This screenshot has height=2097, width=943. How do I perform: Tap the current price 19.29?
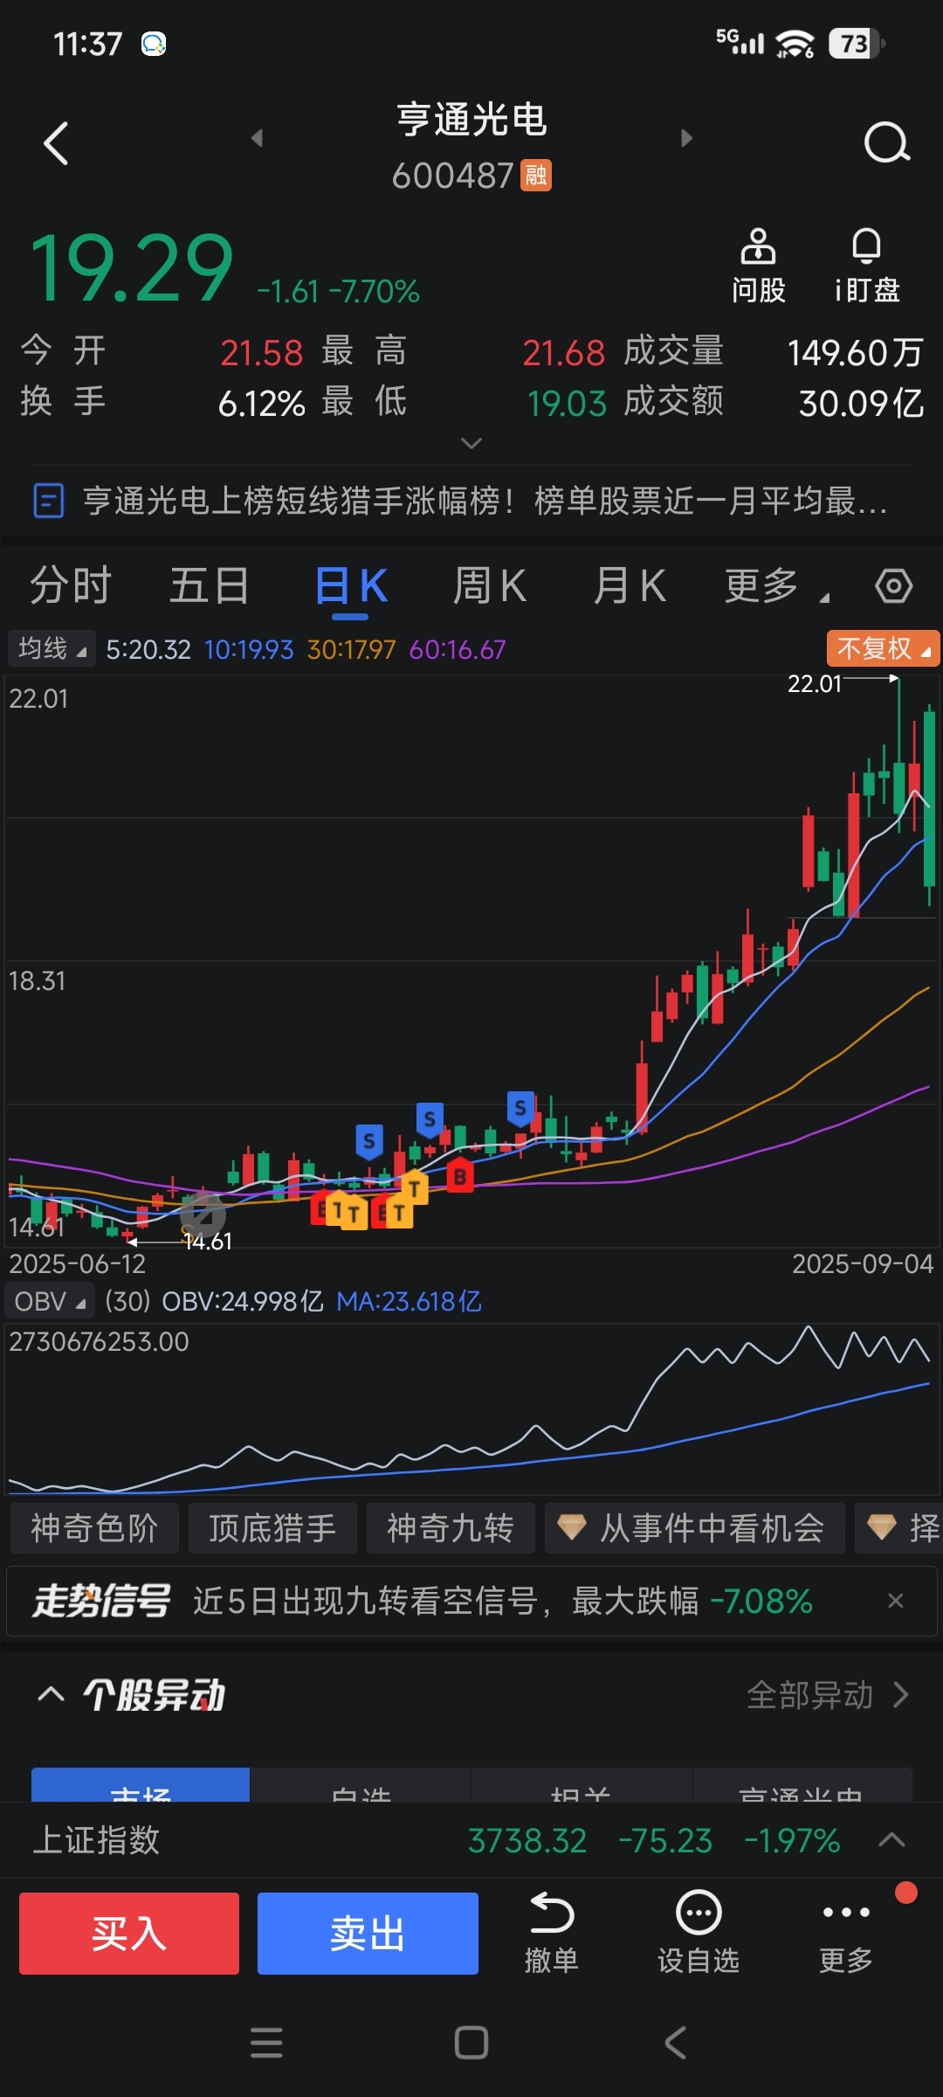(131, 268)
